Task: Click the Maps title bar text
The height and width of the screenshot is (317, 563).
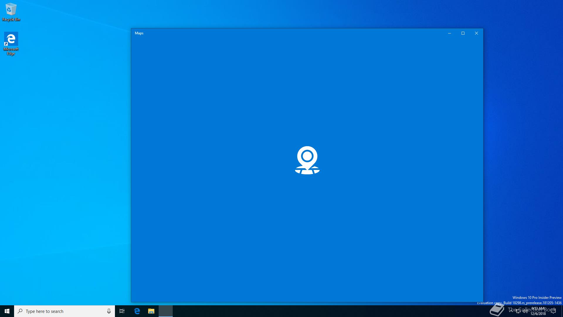Action: pos(139,33)
